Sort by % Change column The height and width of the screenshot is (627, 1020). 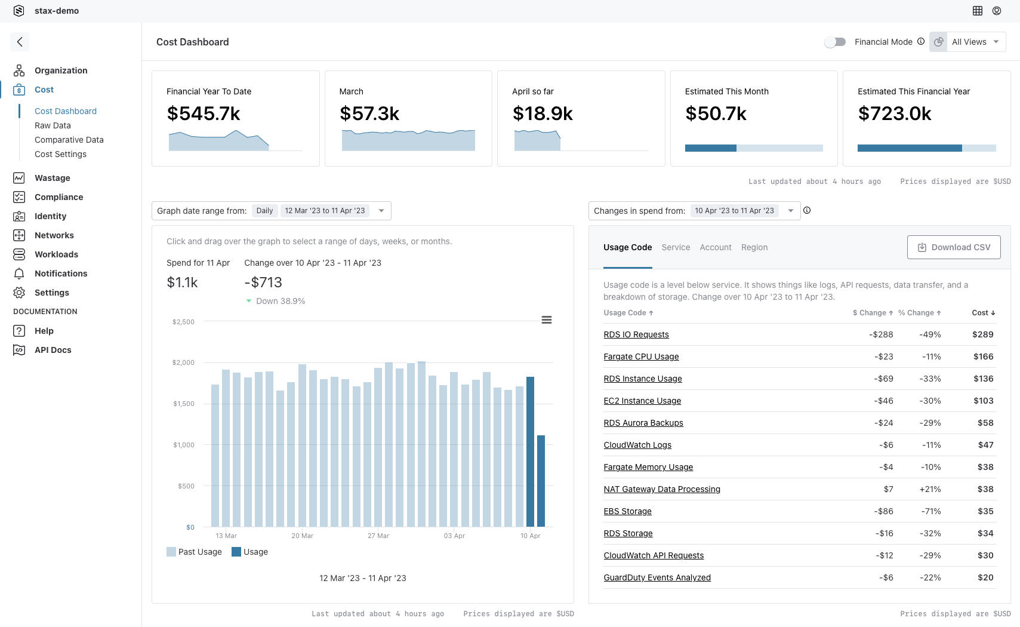(920, 313)
